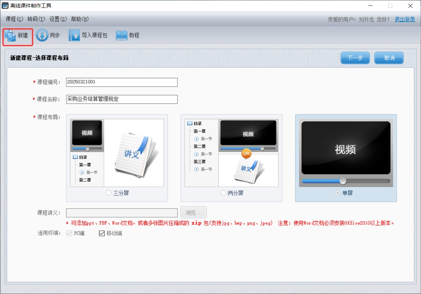Select the three-split screen (三分屏) radio button
421x294 pixels.
[x=109, y=193]
